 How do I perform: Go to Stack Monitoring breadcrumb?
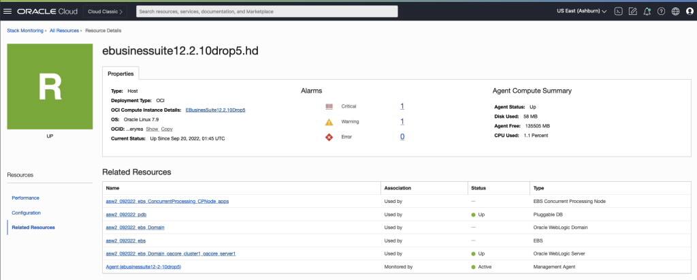tap(25, 31)
